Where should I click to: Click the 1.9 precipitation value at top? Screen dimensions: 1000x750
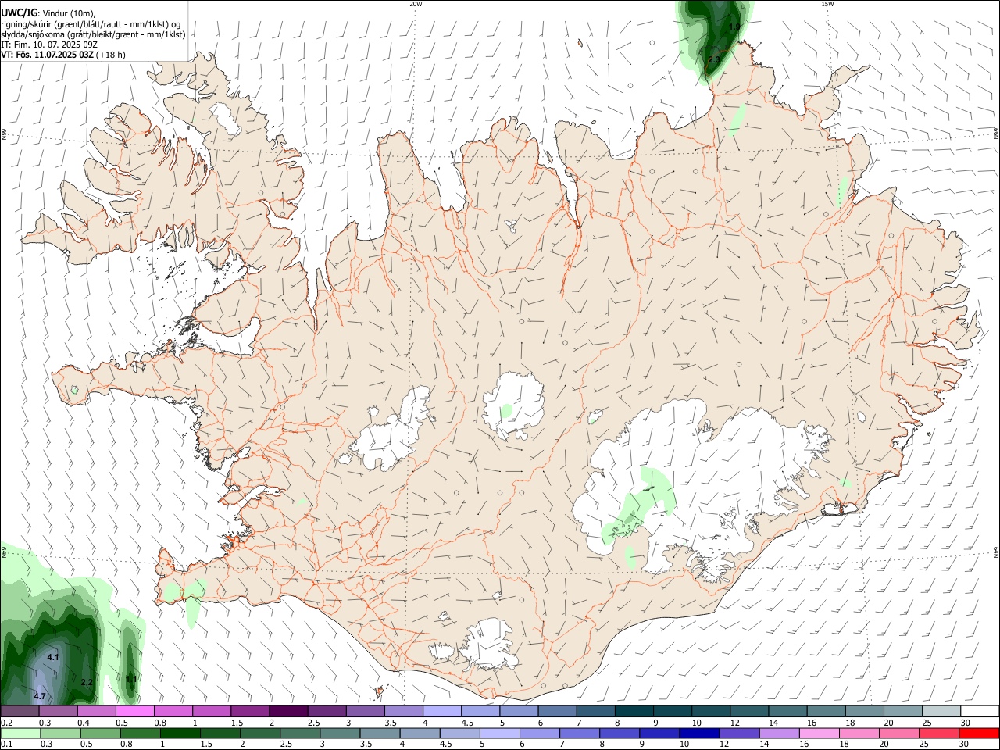pos(734,27)
